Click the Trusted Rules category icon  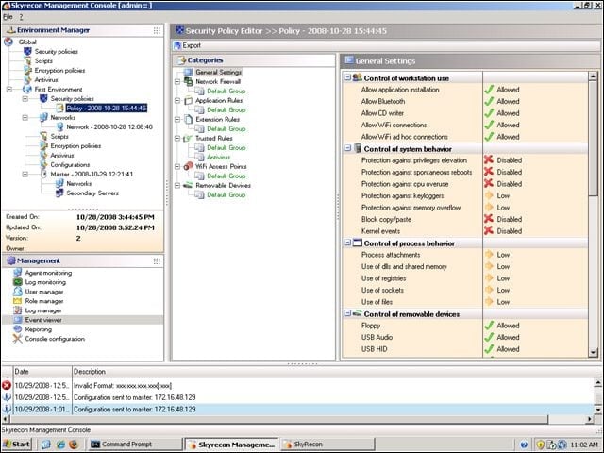[188, 138]
